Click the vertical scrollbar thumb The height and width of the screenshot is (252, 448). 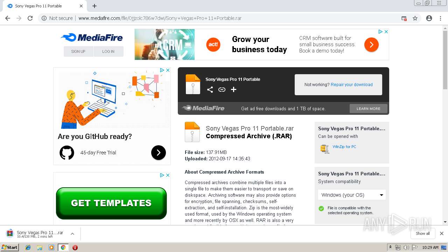(x=445, y=59)
